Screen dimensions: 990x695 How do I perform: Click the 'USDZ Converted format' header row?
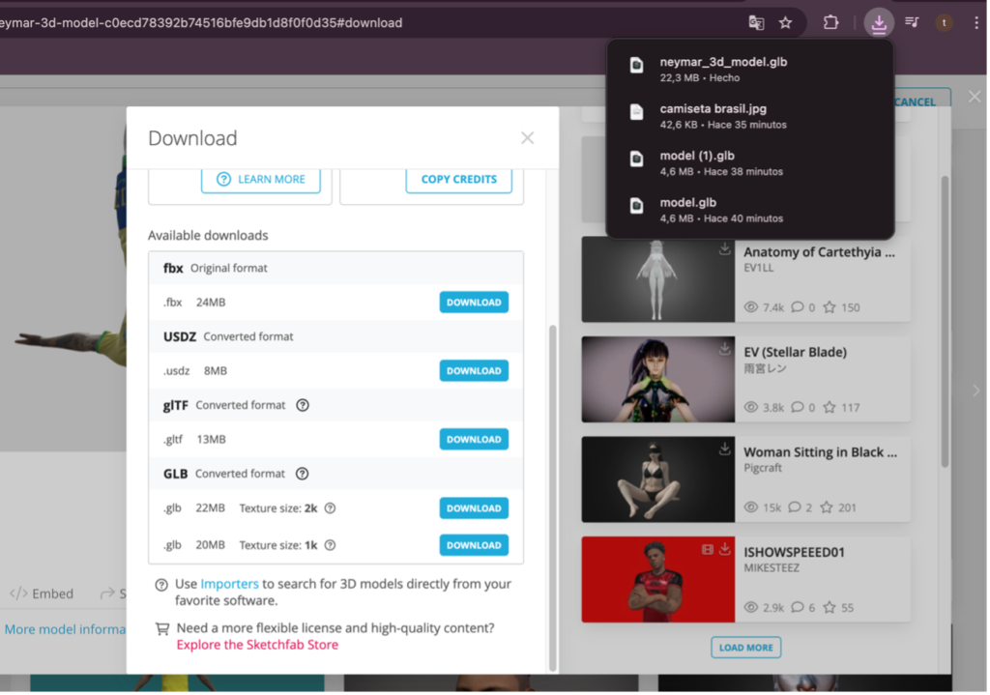(336, 337)
